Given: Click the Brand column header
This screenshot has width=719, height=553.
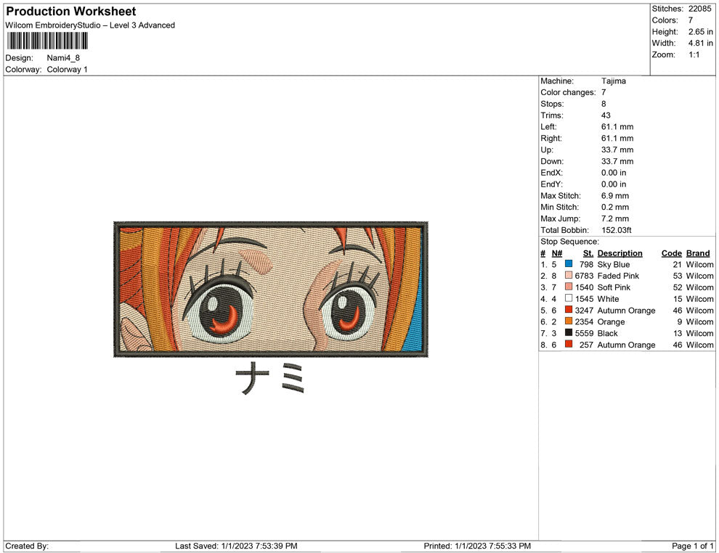Looking at the screenshot, I should coord(698,253).
